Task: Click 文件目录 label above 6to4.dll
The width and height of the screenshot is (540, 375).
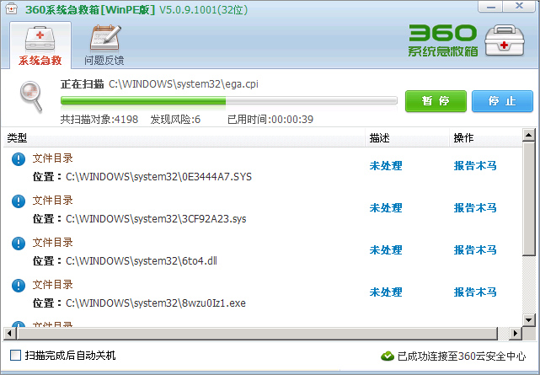Action: [x=53, y=243]
